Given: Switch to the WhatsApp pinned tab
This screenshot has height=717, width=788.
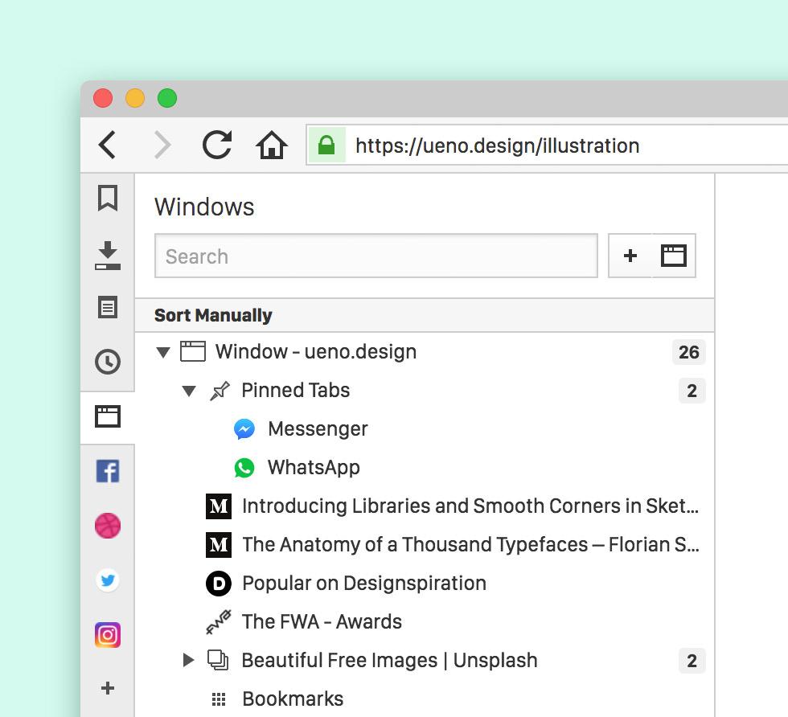Looking at the screenshot, I should [x=425, y=467].
